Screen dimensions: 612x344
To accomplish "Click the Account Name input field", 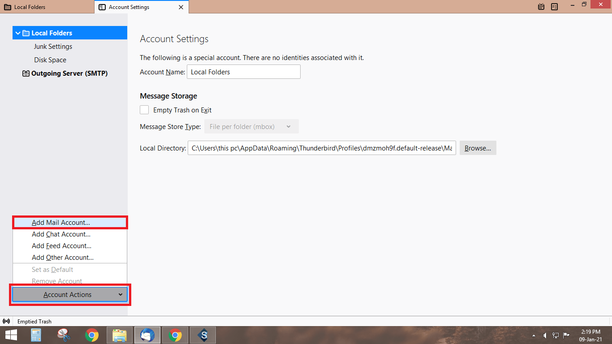I will (x=243, y=72).
